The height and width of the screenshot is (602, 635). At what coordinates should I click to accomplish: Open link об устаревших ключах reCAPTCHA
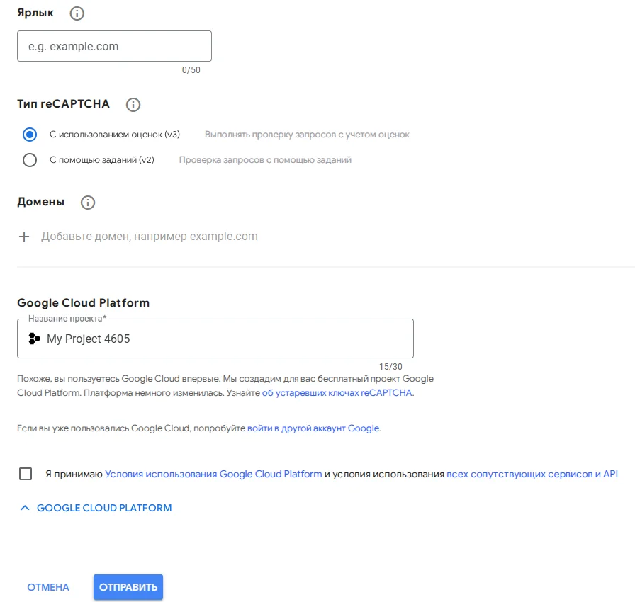click(x=337, y=393)
